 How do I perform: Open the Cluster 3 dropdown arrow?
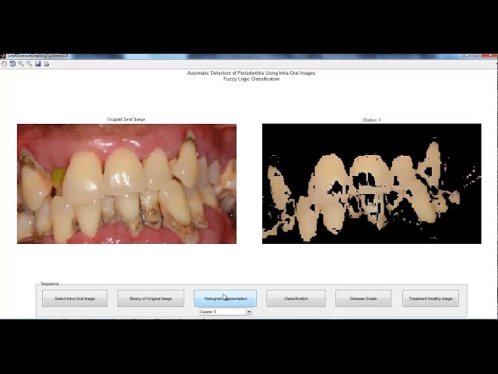[249, 312]
